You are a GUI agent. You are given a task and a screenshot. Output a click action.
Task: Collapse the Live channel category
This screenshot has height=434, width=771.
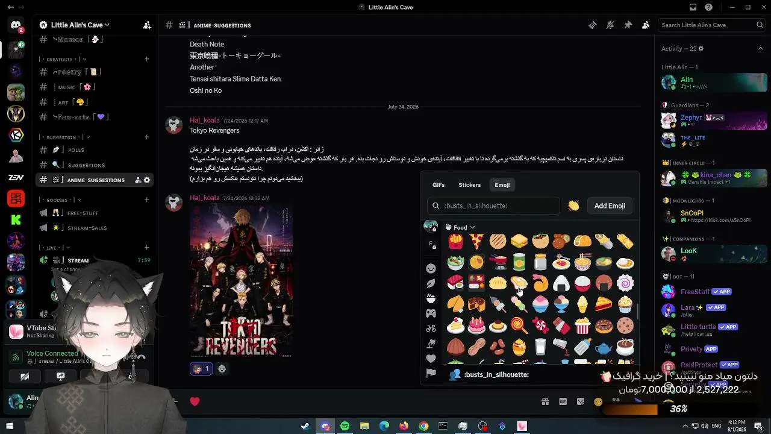point(54,248)
